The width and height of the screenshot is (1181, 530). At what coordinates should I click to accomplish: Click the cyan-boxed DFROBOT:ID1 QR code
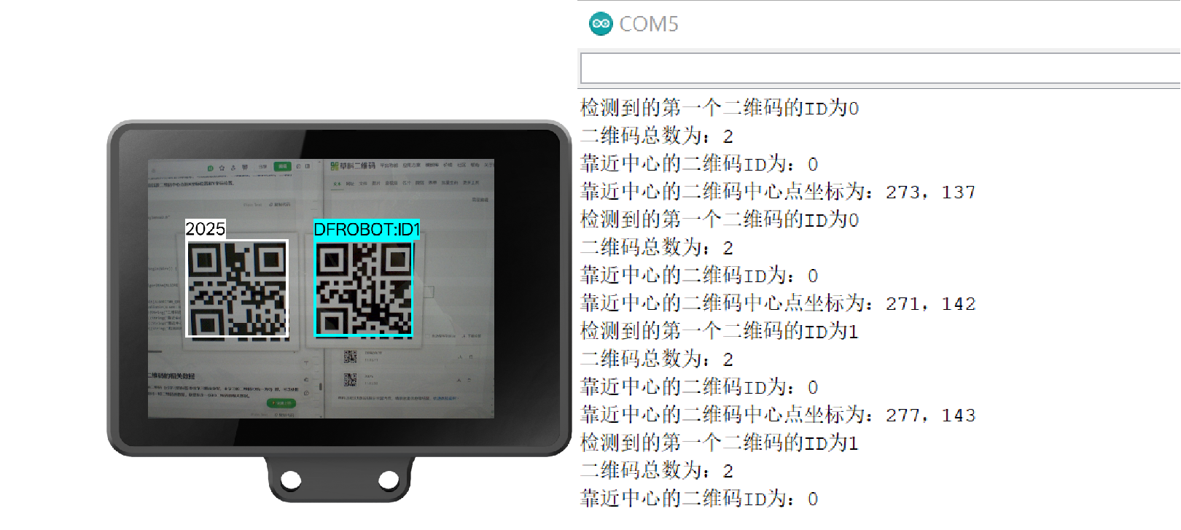pos(364,289)
